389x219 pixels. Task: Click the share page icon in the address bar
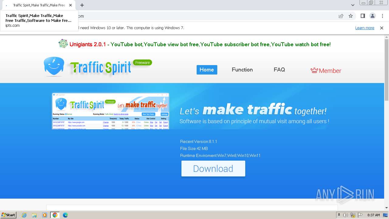coord(341,16)
